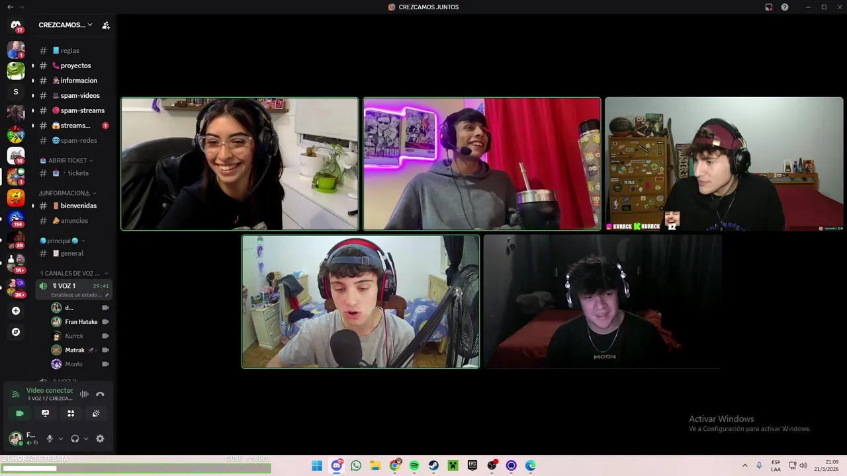Viewport: 847px width, 476px height.
Task: Invite members icon next to server name
Action: point(106,25)
